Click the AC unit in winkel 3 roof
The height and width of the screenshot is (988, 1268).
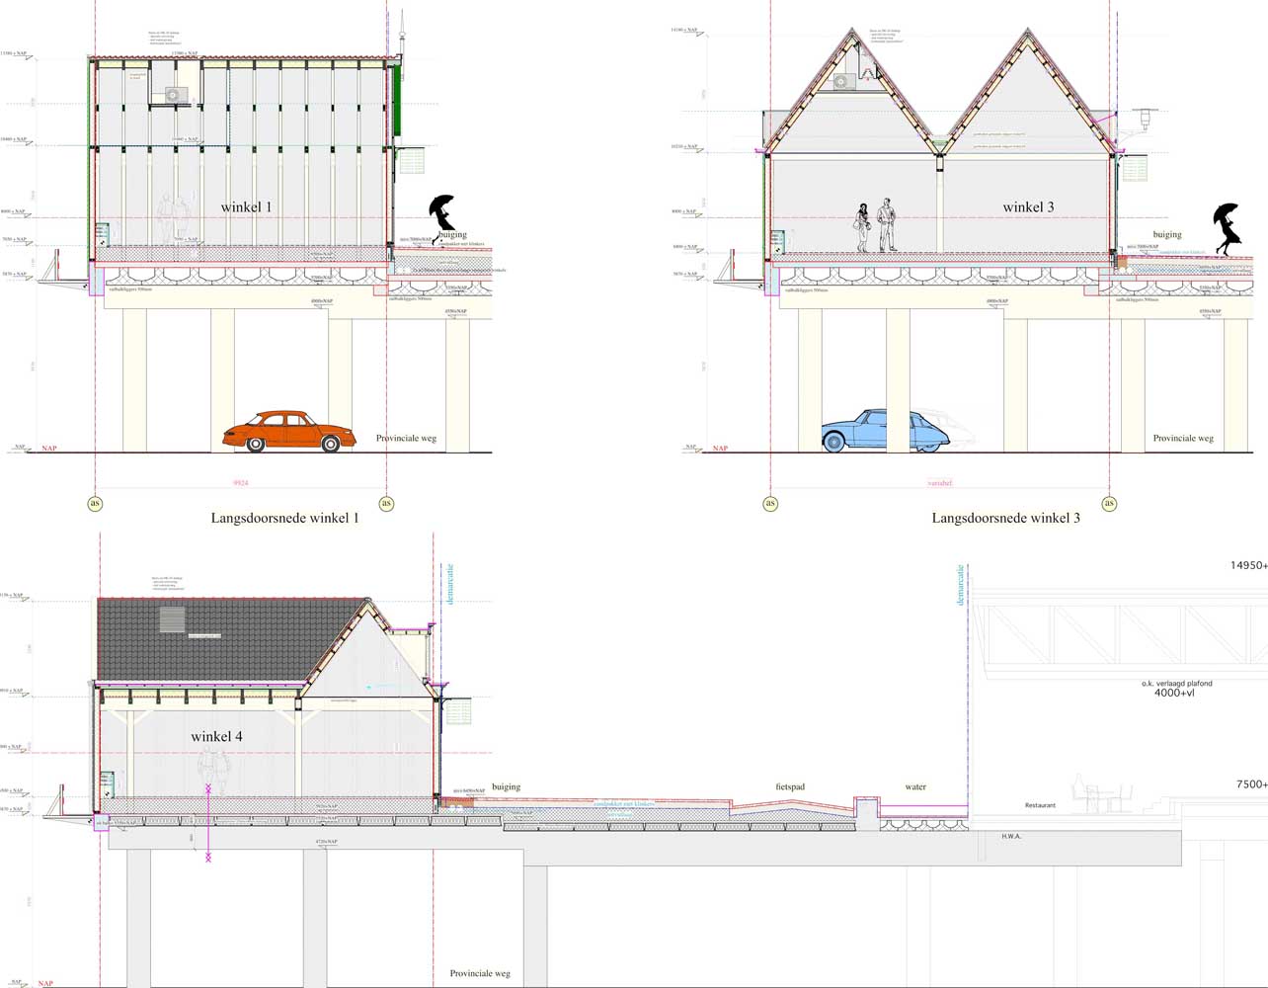846,82
